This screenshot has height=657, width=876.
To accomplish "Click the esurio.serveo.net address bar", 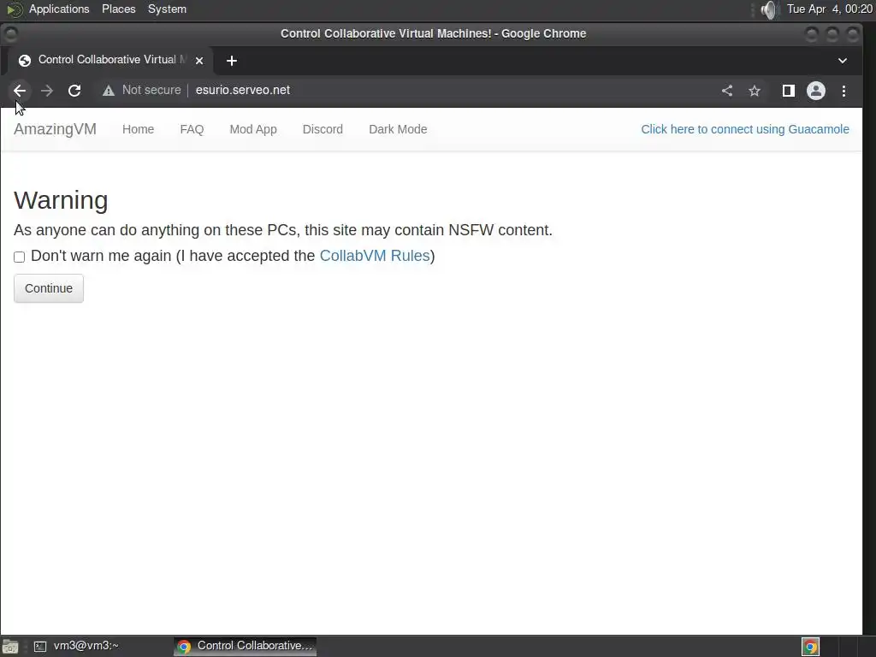I will point(242,91).
